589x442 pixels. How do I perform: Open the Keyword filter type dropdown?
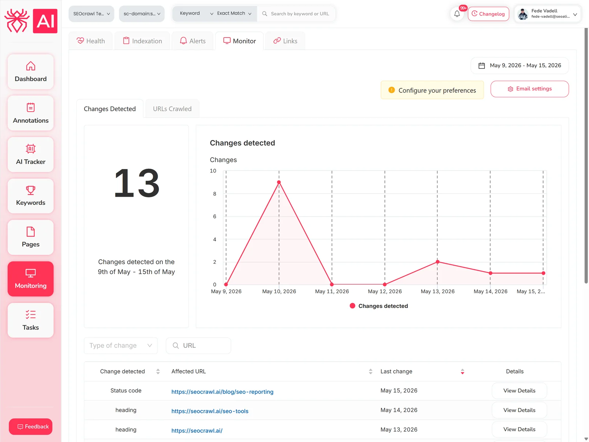point(196,14)
